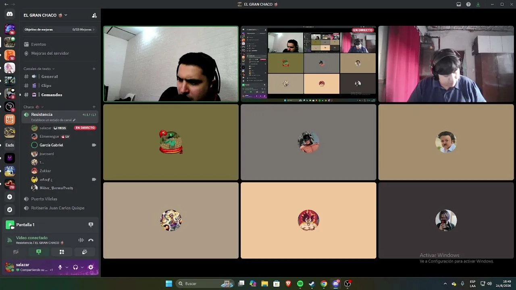This screenshot has width=516, height=290.
Task: Mute microphone in user panel
Action: click(x=60, y=267)
